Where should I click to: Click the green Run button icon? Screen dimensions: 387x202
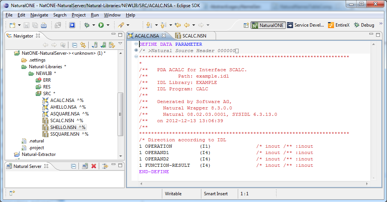coord(101,25)
